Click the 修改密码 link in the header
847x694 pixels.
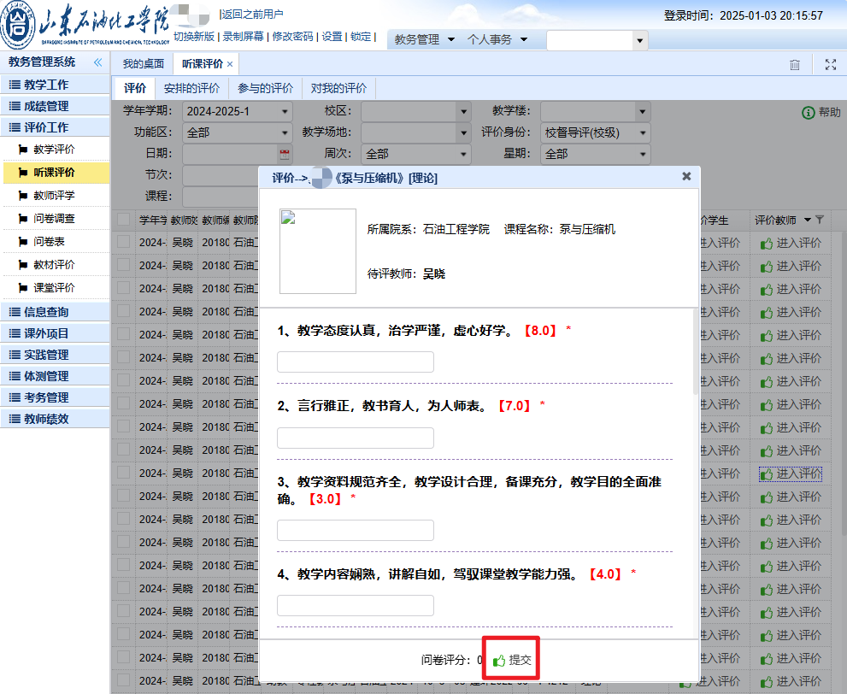(292, 37)
